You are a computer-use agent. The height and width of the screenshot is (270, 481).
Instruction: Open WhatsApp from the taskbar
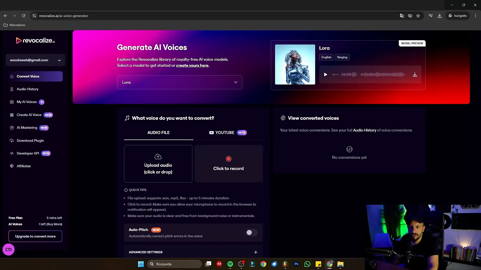pos(307,264)
